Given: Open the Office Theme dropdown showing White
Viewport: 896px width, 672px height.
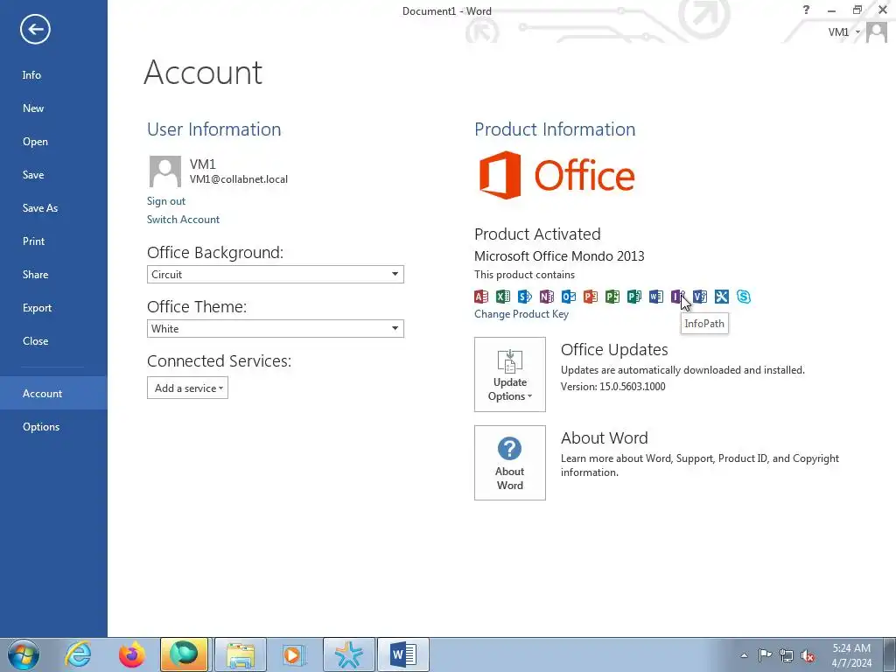Looking at the screenshot, I should click(276, 329).
